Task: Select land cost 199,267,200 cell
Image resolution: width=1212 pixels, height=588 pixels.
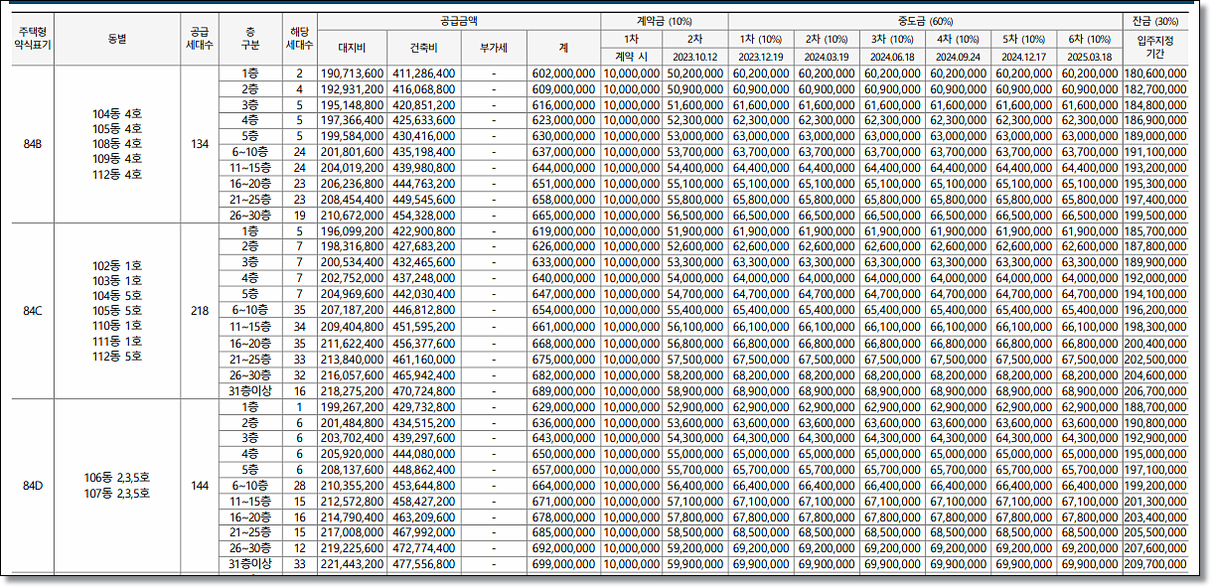Action: click(352, 407)
